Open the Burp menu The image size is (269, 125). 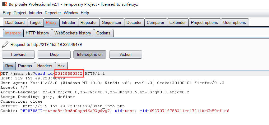[7, 13]
